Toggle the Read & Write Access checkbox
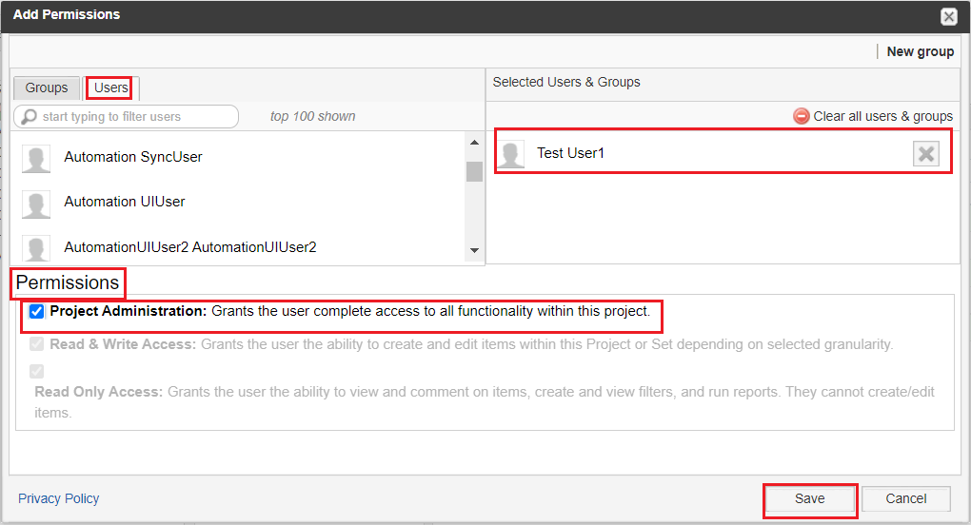The image size is (971, 525). coord(37,344)
